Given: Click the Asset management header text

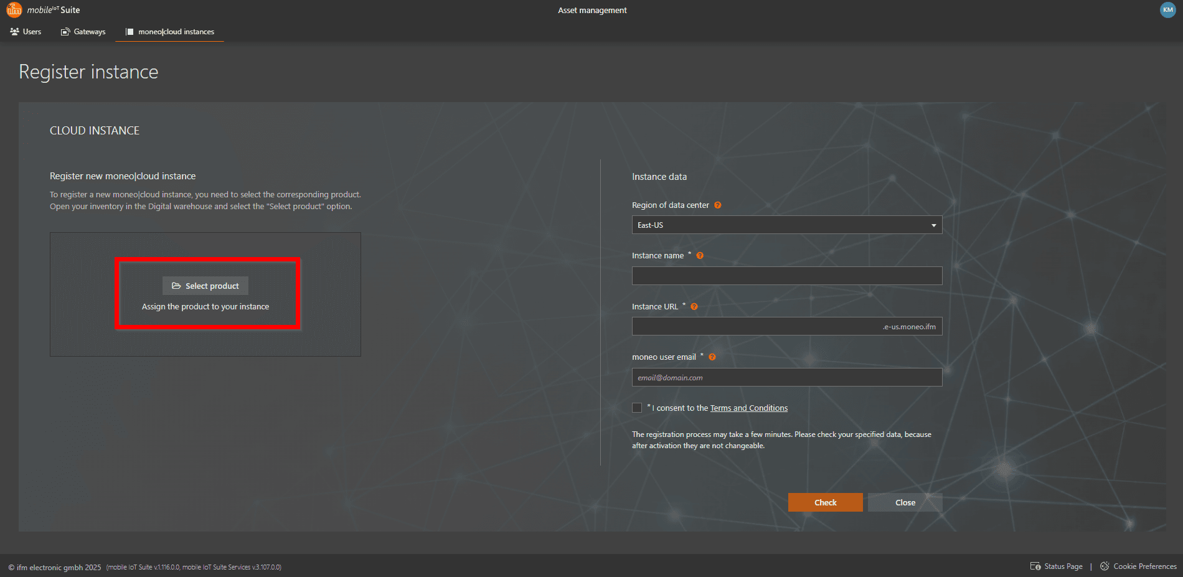Looking at the screenshot, I should coord(592,10).
